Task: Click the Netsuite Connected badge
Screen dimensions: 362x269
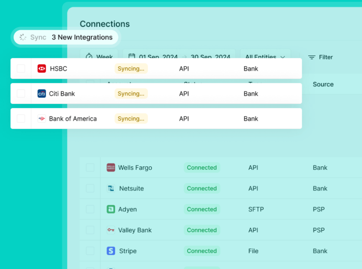Action: 202,188
